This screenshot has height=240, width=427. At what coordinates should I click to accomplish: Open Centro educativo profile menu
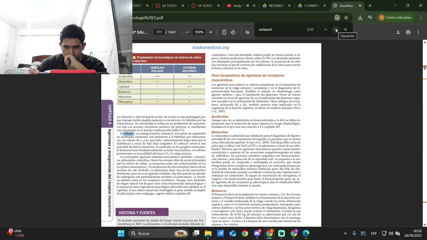[x=396, y=18]
